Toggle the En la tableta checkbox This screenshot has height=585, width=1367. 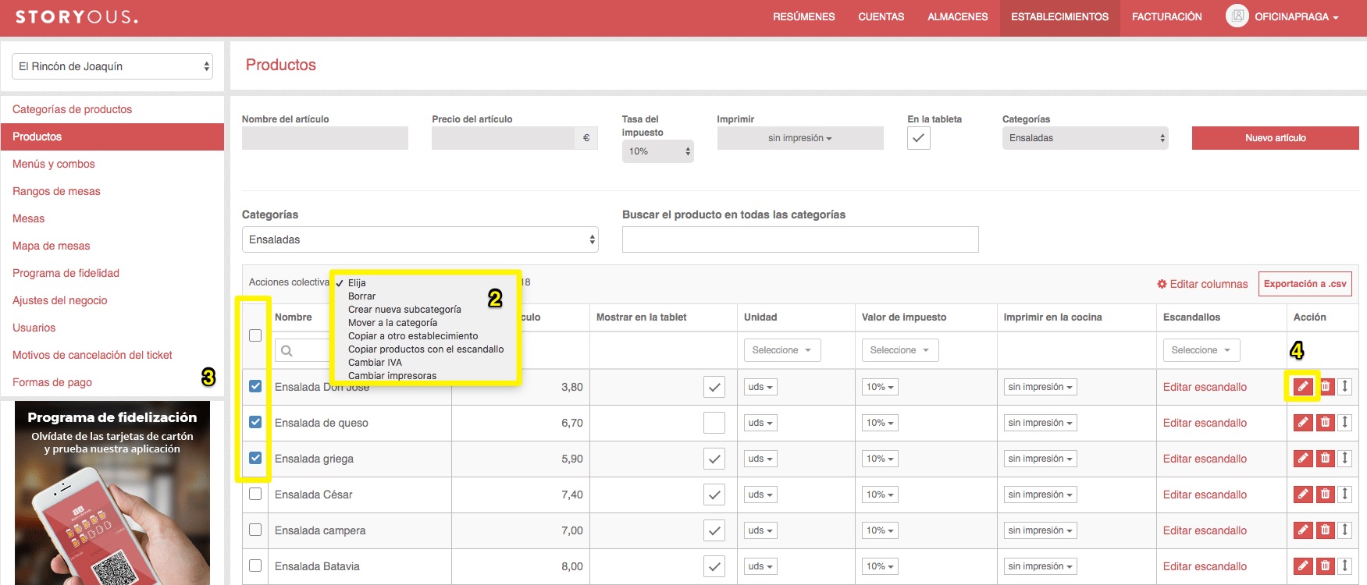[x=919, y=138]
